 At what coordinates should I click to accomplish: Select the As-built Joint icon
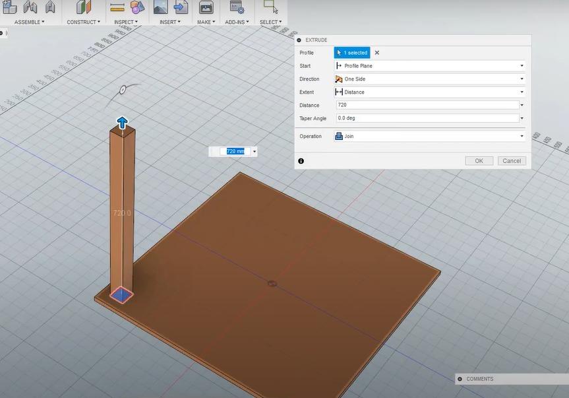[51, 7]
